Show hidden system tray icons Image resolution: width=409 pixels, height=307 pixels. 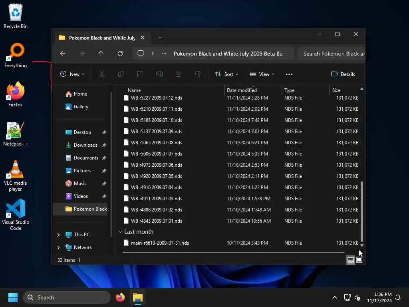[335, 297]
